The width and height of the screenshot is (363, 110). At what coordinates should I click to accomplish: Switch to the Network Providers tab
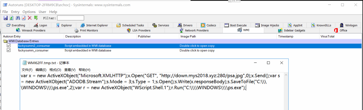click(x=194, y=30)
